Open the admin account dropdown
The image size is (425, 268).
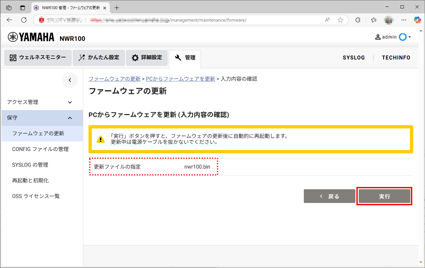409,37
